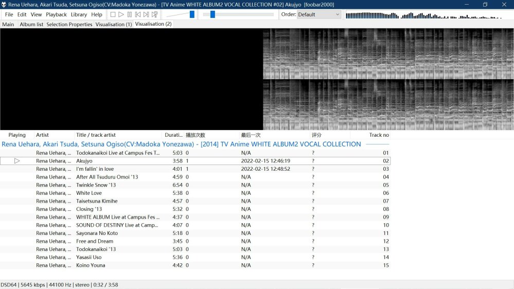Click the random playback icon
The image size is (514, 289).
click(155, 14)
